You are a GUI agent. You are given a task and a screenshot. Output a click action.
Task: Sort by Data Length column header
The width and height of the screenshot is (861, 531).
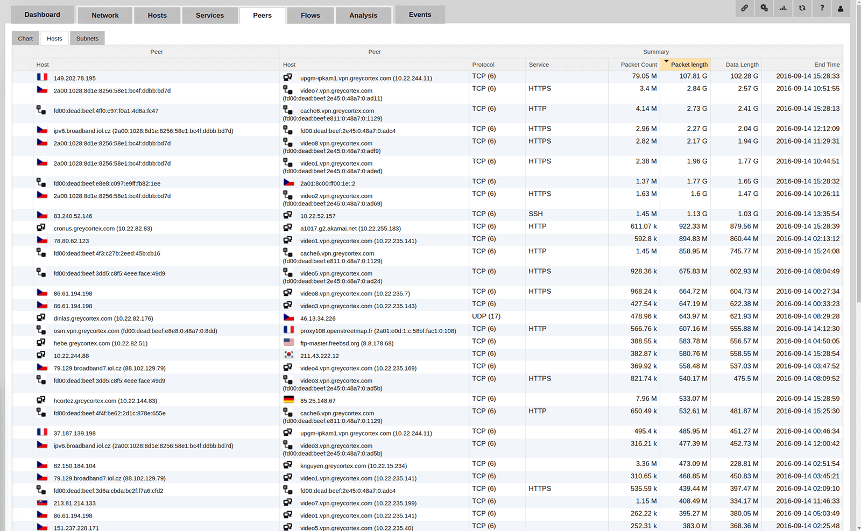(x=736, y=65)
